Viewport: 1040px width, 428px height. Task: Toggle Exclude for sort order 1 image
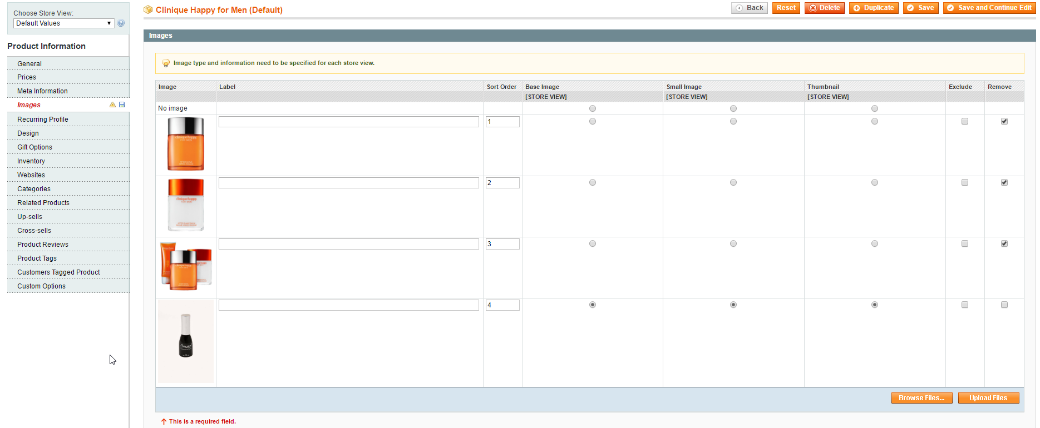(x=965, y=121)
